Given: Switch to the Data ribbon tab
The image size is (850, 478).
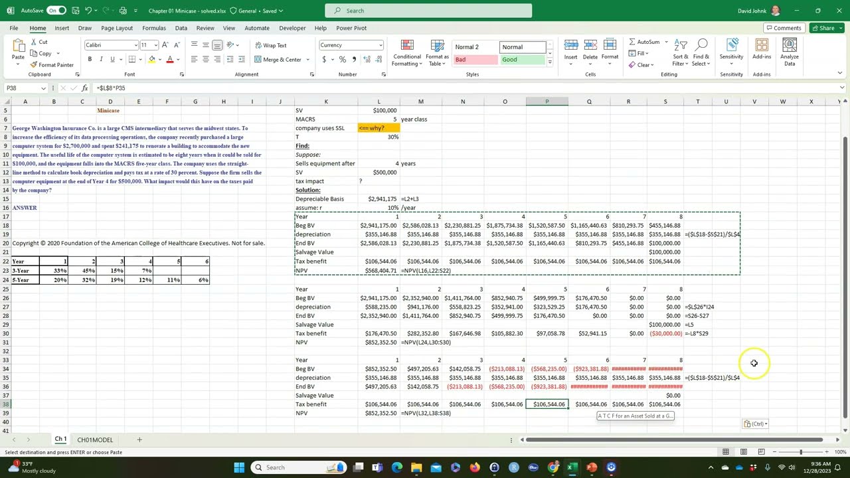Looking at the screenshot, I should 181,28.
